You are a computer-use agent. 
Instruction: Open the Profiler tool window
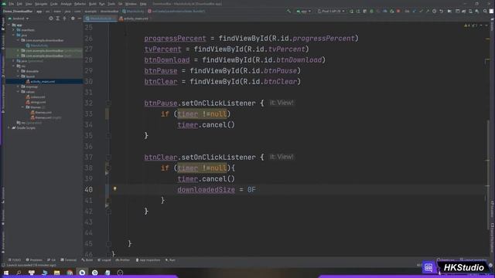[x=123, y=260]
